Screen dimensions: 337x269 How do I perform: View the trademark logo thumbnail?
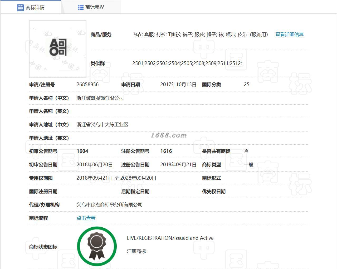(58, 49)
